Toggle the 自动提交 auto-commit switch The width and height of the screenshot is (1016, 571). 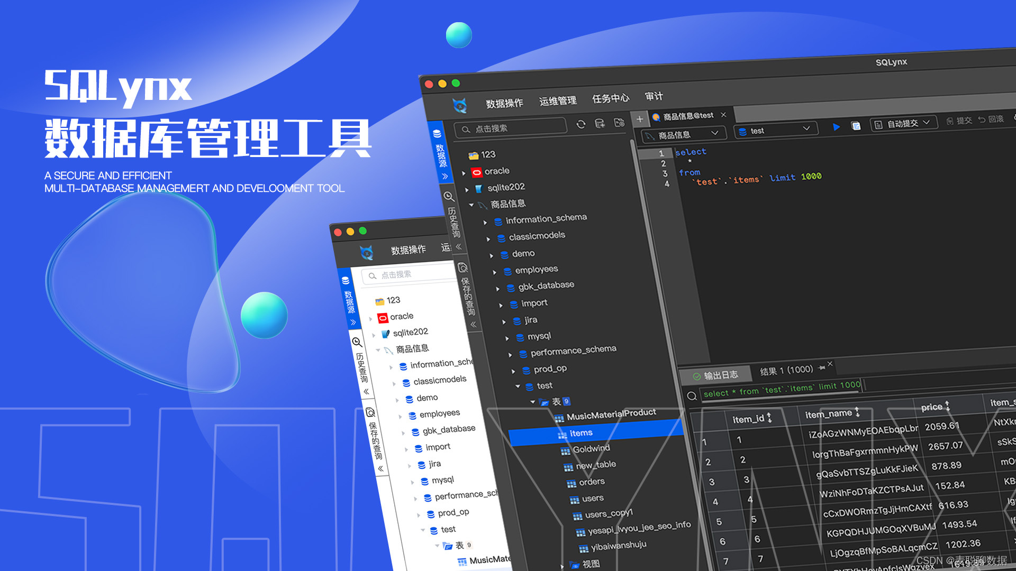coord(902,124)
